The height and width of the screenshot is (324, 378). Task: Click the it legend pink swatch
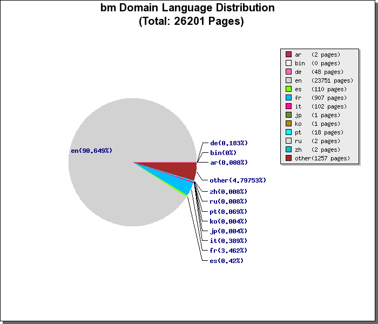coord(288,106)
